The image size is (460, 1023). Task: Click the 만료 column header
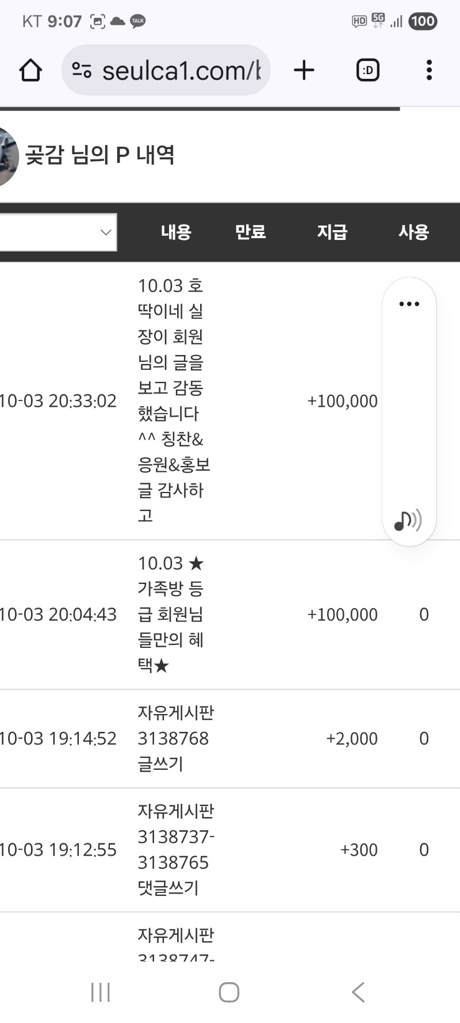click(x=251, y=232)
